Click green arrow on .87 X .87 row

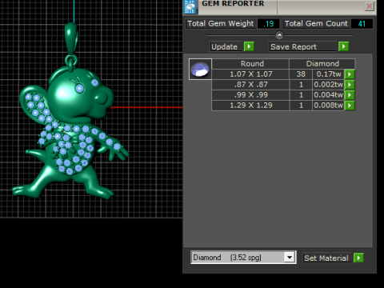tap(350, 85)
